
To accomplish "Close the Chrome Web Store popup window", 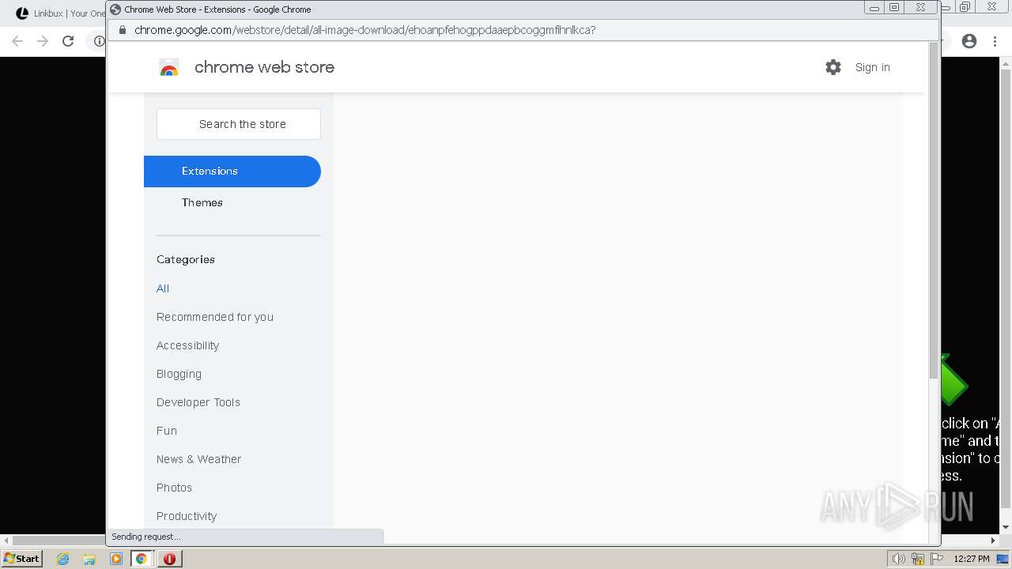I will (921, 8).
